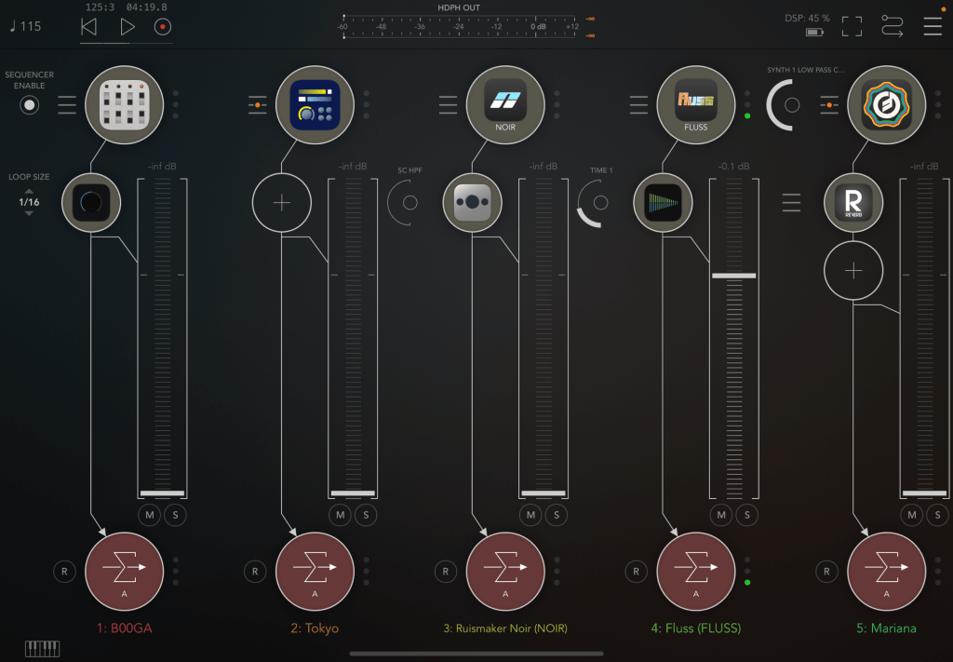This screenshot has height=662, width=953.
Task: Toggle the Sequencer Enable button
Action: pyautogui.click(x=30, y=105)
